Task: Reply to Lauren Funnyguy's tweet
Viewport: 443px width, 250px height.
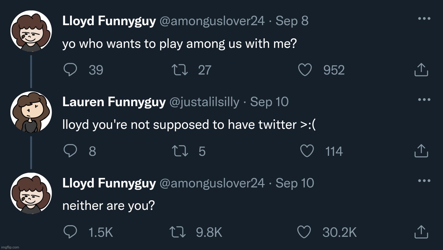Action: [x=70, y=151]
